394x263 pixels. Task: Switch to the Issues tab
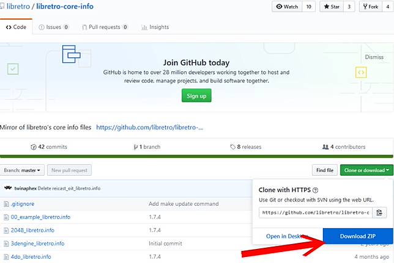click(53, 27)
